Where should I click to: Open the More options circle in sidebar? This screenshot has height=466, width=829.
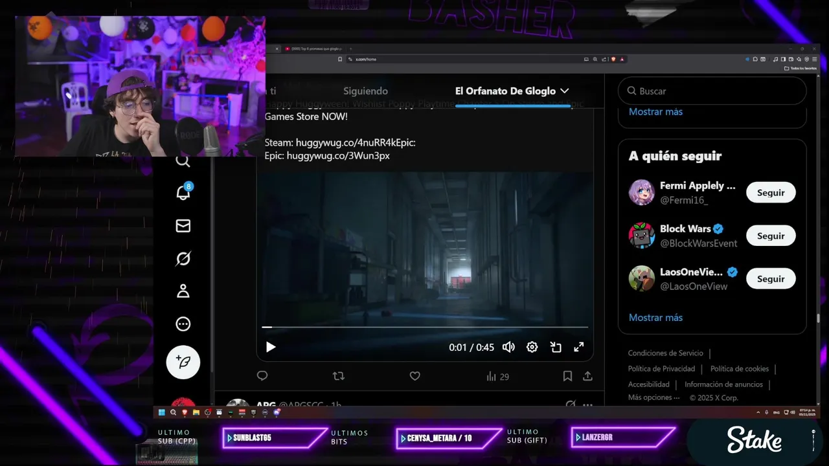(x=183, y=324)
